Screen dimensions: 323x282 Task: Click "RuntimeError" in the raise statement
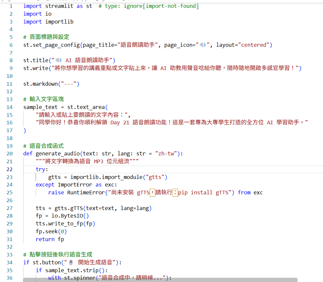(86, 193)
